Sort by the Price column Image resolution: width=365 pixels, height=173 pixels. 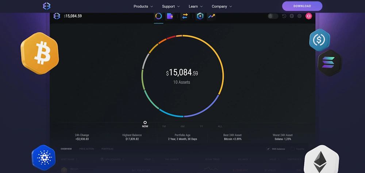tap(149, 159)
